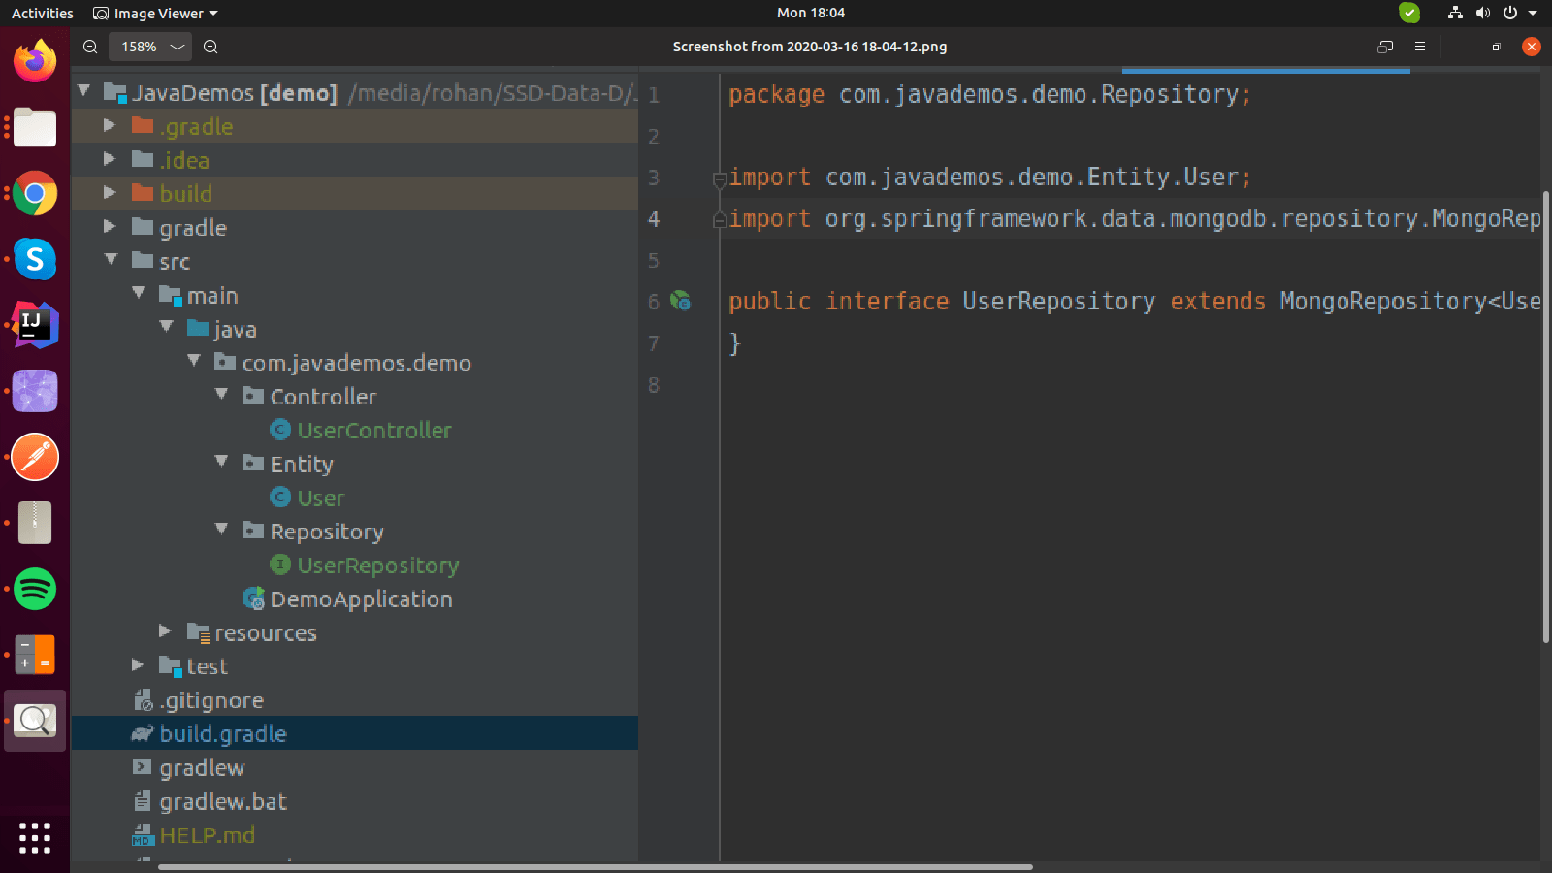Open the 158% zoom level dropdown

tap(150, 46)
